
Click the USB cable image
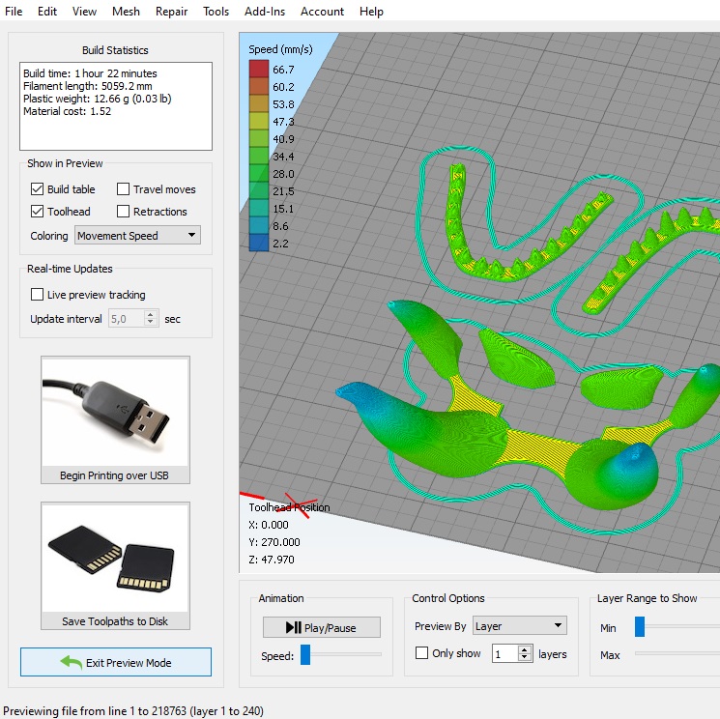(115, 412)
